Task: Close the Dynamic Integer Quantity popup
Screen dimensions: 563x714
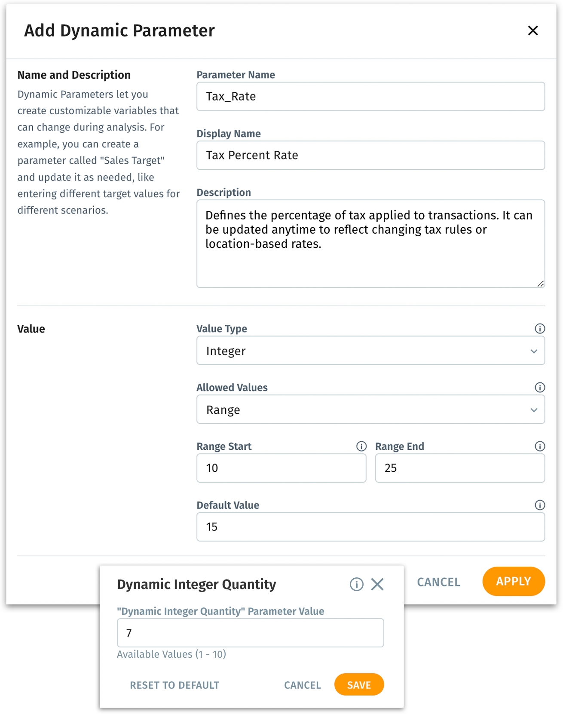Action: [377, 584]
